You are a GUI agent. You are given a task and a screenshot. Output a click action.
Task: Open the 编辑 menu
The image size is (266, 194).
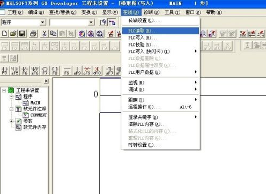36,12
